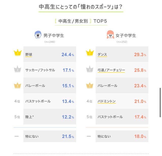Click the page scrollbar thumb
The image size is (162, 156).
(160, 102)
